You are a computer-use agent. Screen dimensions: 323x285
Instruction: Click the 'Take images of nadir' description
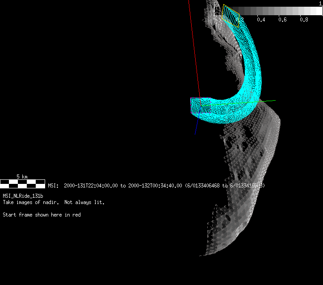pos(31,202)
